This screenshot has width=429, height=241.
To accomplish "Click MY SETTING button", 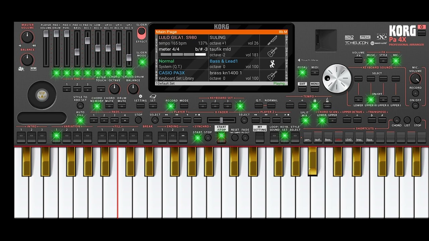I will (x=260, y=138).
